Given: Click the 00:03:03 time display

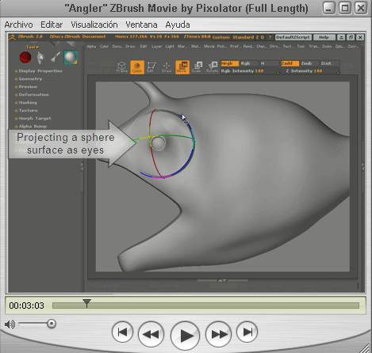Looking at the screenshot, I should click(x=26, y=306).
